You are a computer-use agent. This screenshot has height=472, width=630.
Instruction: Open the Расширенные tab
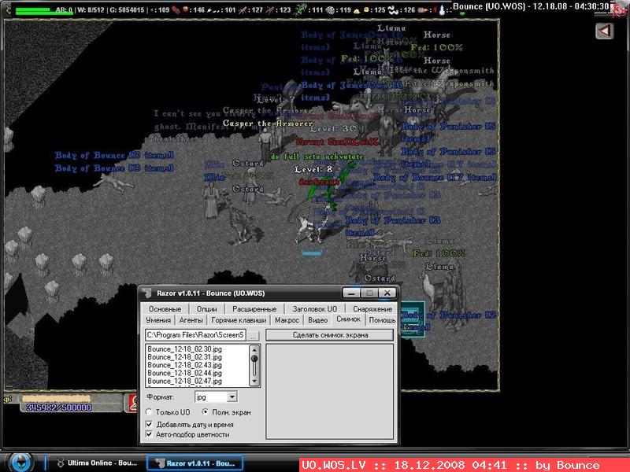click(x=254, y=309)
